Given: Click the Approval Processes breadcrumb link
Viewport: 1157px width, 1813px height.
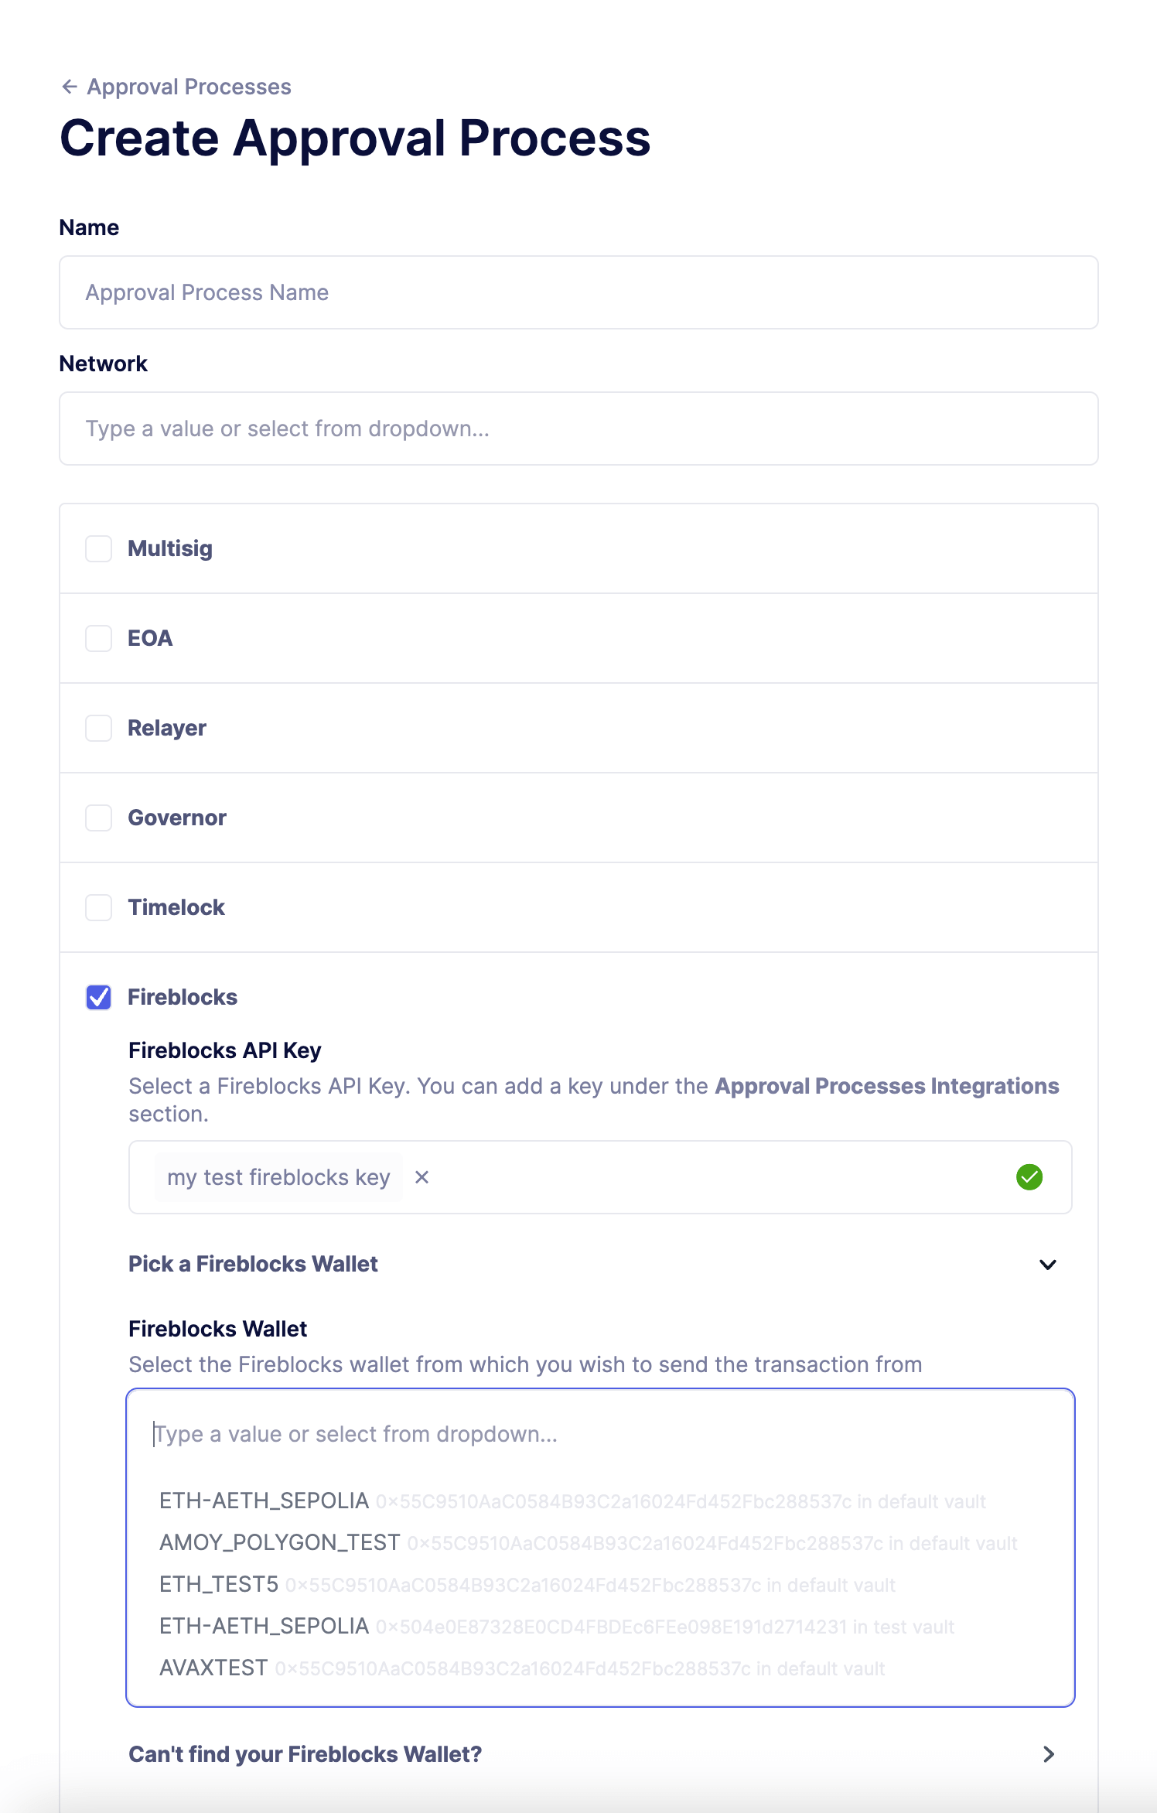Looking at the screenshot, I should [189, 86].
